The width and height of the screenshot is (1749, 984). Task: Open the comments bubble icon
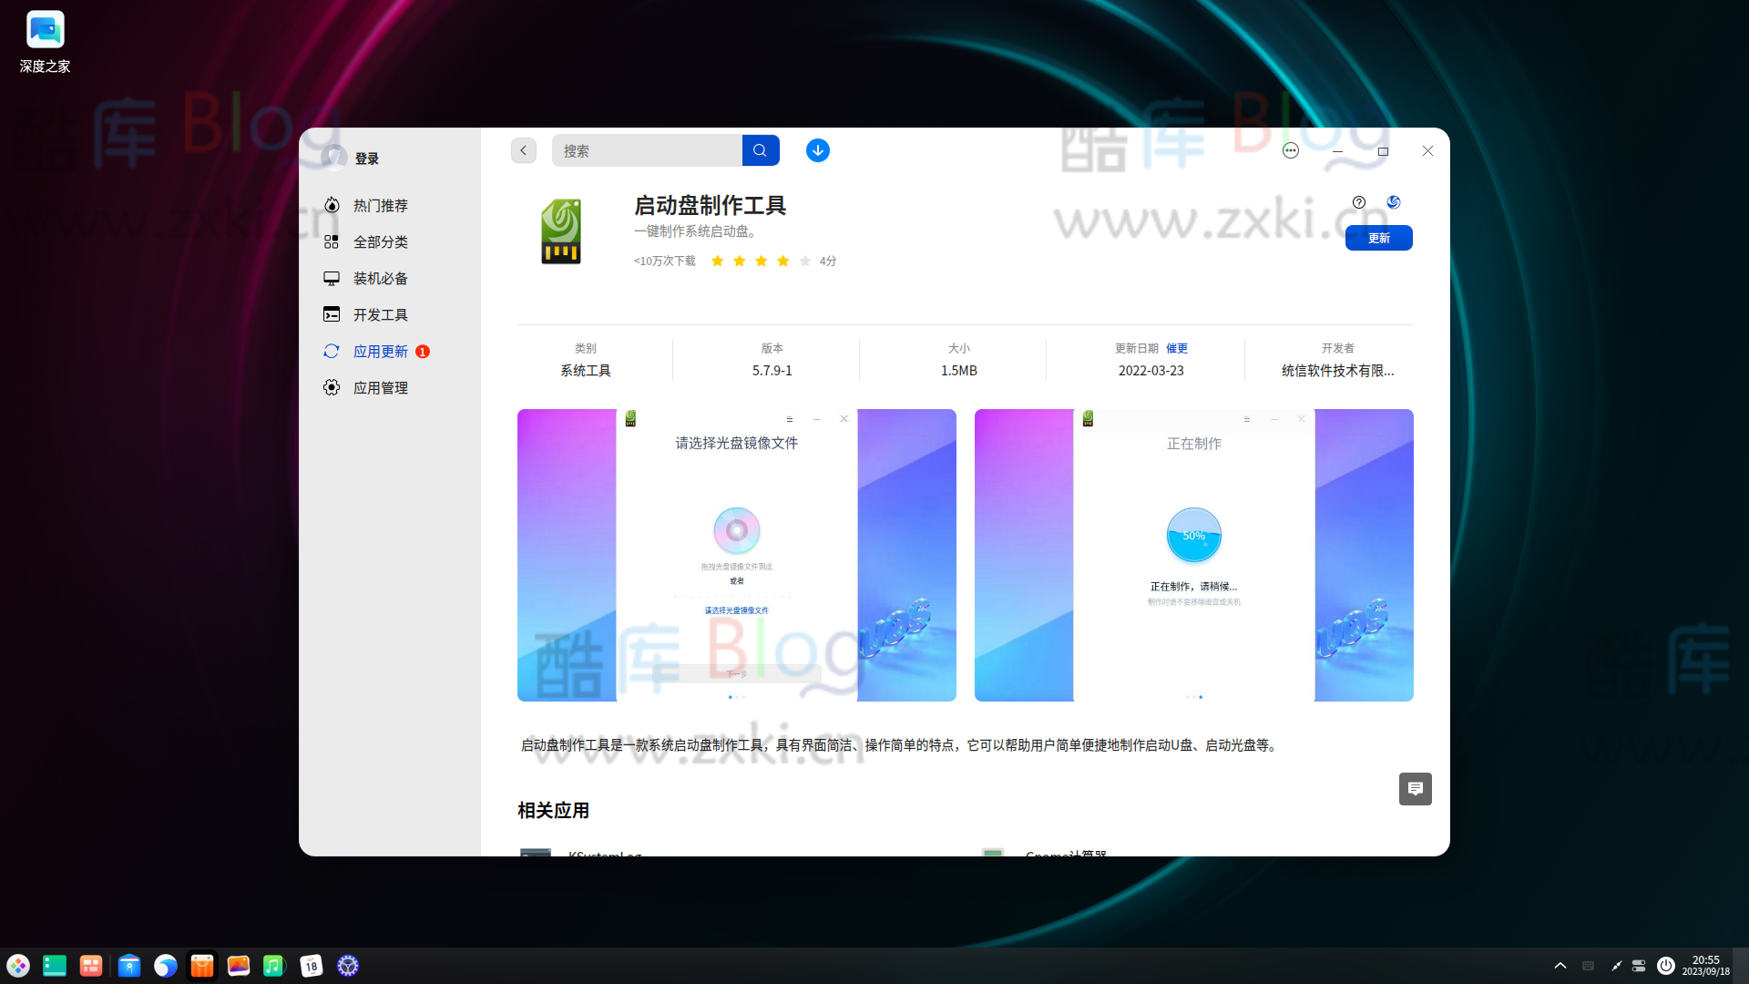pyautogui.click(x=1415, y=789)
